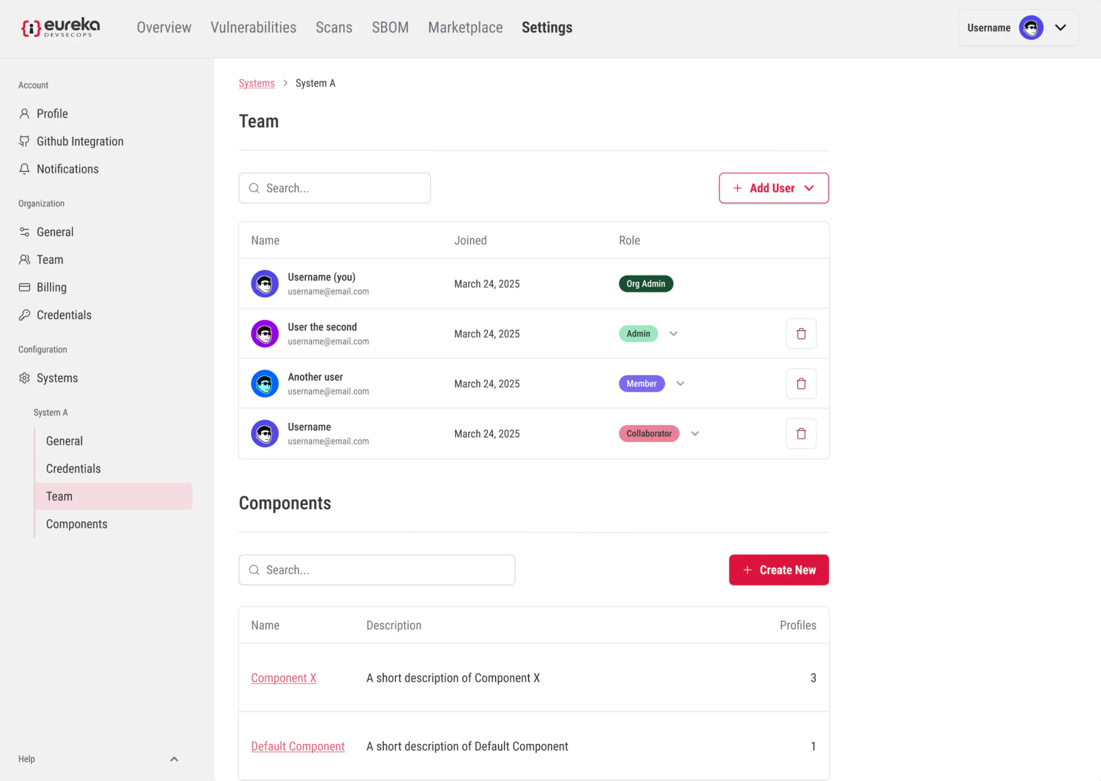
Task: Switch to the Vulnerabilities tab
Action: (x=254, y=27)
